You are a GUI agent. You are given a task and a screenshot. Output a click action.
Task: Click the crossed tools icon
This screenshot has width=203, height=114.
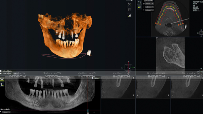click(x=129, y=4)
